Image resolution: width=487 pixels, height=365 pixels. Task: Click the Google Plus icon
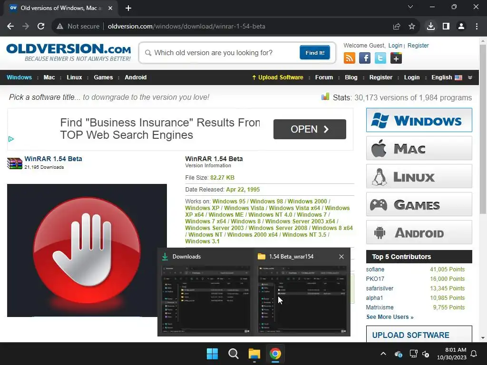coord(396,58)
